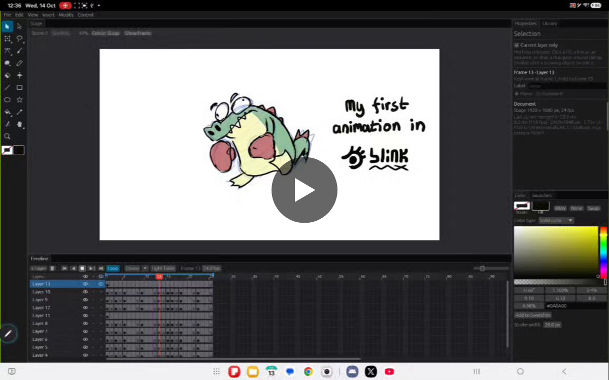Select the Subselection (hollow arrow) tool
Viewport: 609px width, 380px height.
pyautogui.click(x=19, y=26)
